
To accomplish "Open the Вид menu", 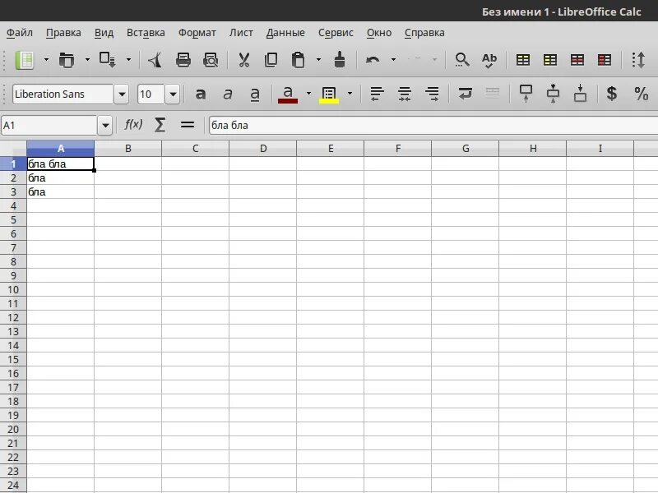I will [104, 33].
